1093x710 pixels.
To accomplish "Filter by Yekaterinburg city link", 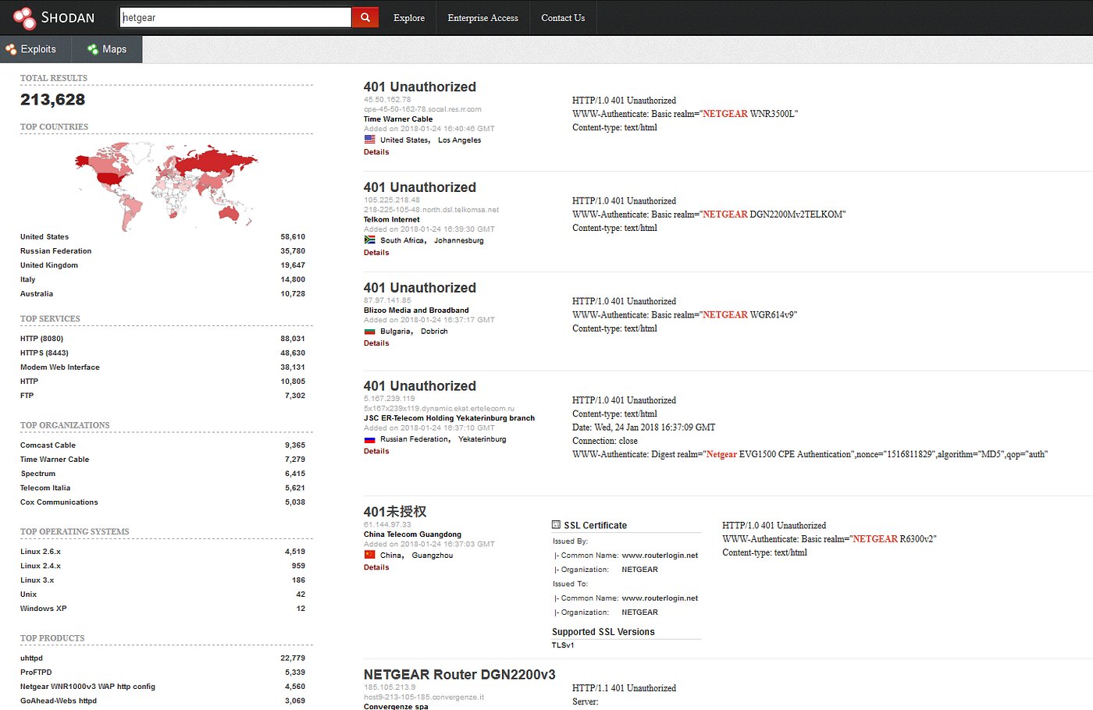I will pos(482,439).
